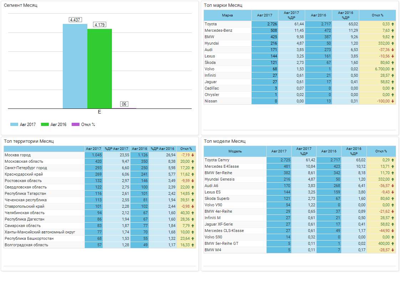This screenshot has width=400, height=283.
Task: Sort by the Модель column header
Action: pos(235,151)
